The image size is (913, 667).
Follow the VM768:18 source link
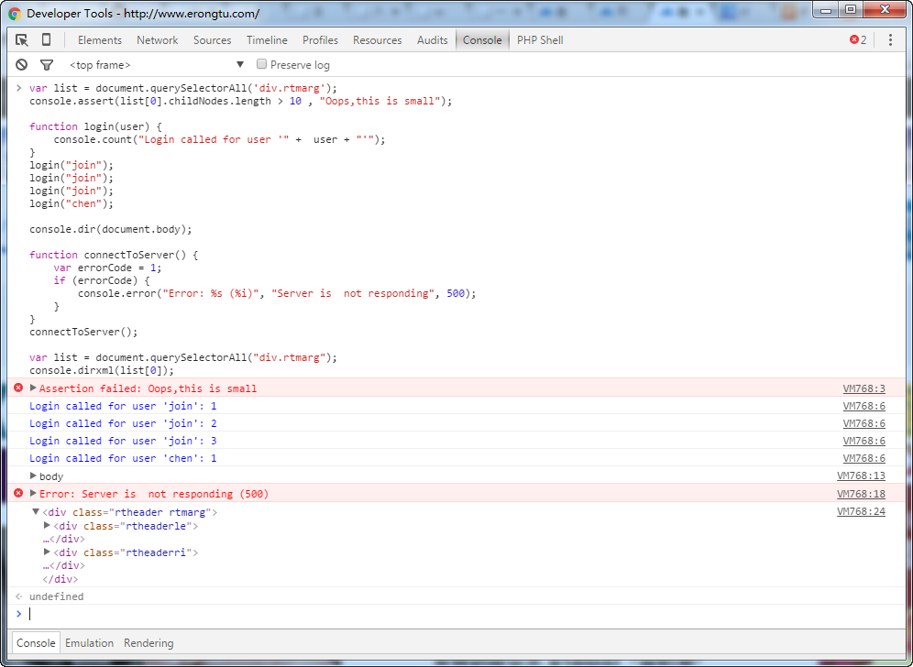point(861,494)
